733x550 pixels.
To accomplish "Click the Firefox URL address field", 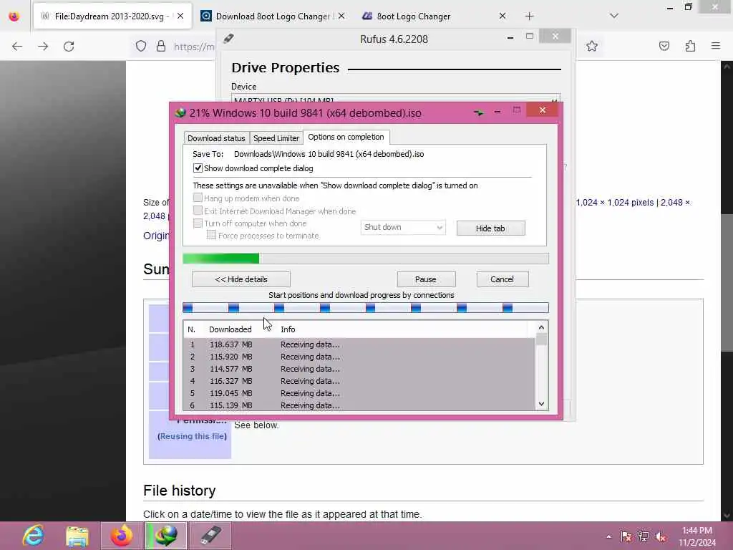I will (x=194, y=47).
